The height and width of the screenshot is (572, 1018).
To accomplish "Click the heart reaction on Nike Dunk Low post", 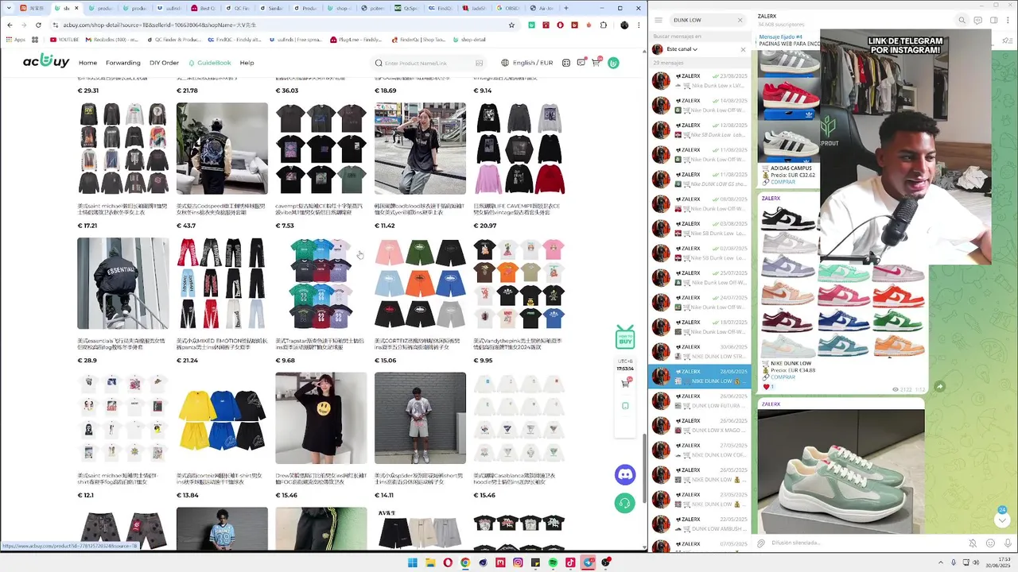I will [767, 387].
